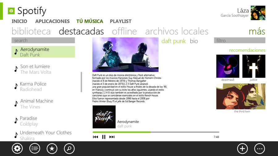278x156 pixels.
Task: Click the recomendaciones heading
Action: (x=247, y=50)
